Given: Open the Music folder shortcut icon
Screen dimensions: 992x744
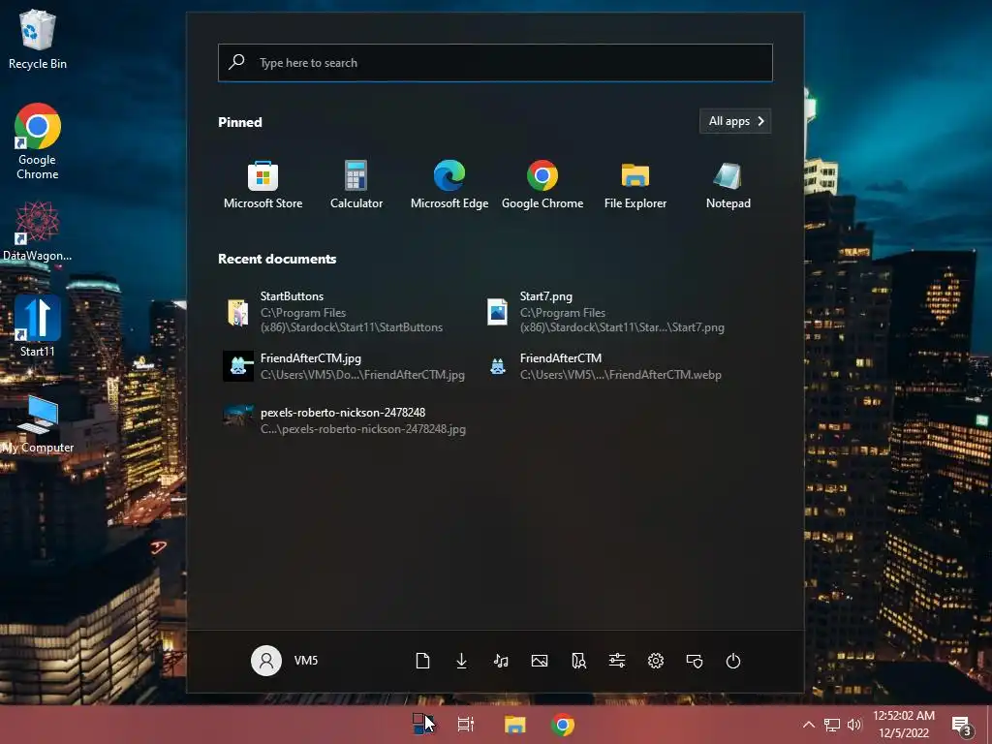Looking at the screenshot, I should tap(501, 661).
